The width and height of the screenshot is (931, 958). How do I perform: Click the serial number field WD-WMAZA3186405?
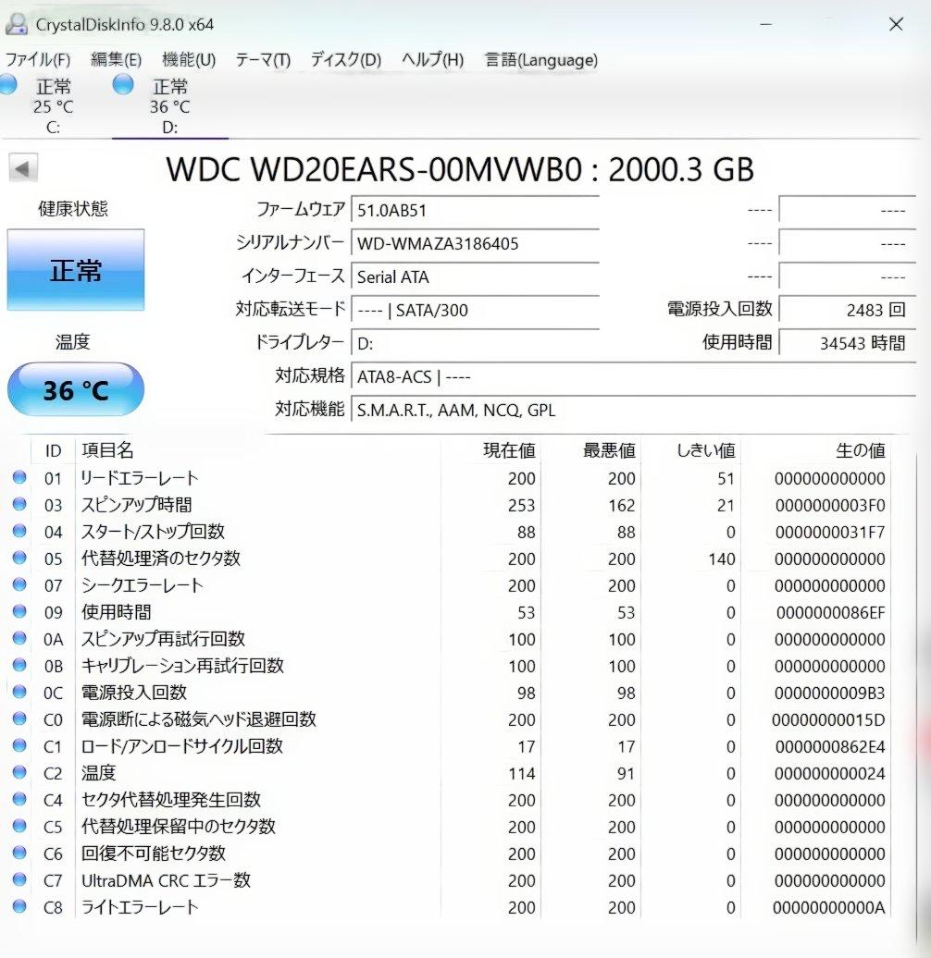(x=475, y=243)
